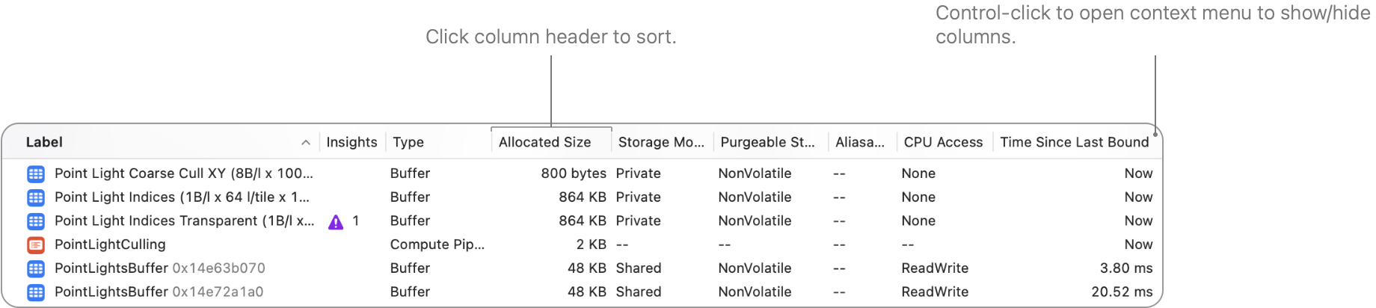Image resolution: width=1376 pixels, height=308 pixels.
Task: Sort by the Storage Mode column
Action: coord(661,142)
